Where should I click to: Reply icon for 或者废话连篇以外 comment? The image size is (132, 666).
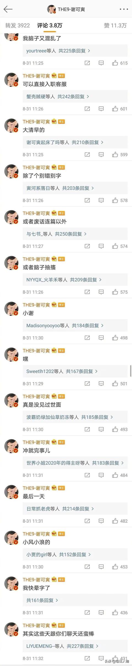click(x=101, y=246)
